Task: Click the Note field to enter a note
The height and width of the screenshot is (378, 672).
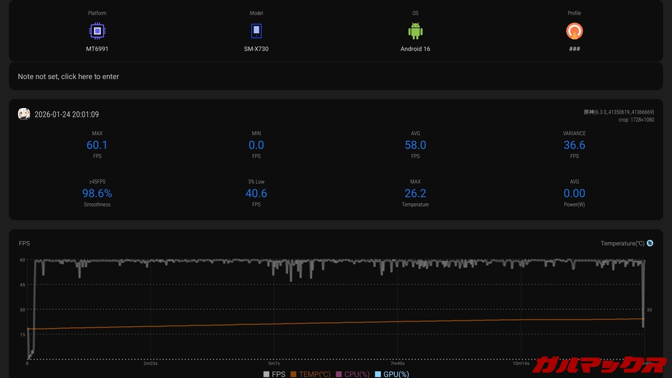Action: tap(68, 77)
